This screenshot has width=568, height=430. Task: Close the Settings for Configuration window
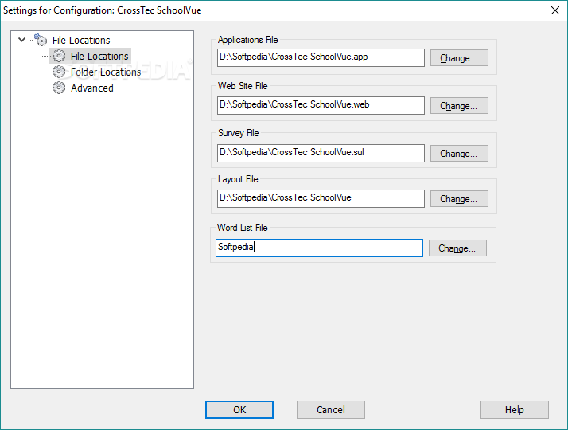[x=555, y=10]
